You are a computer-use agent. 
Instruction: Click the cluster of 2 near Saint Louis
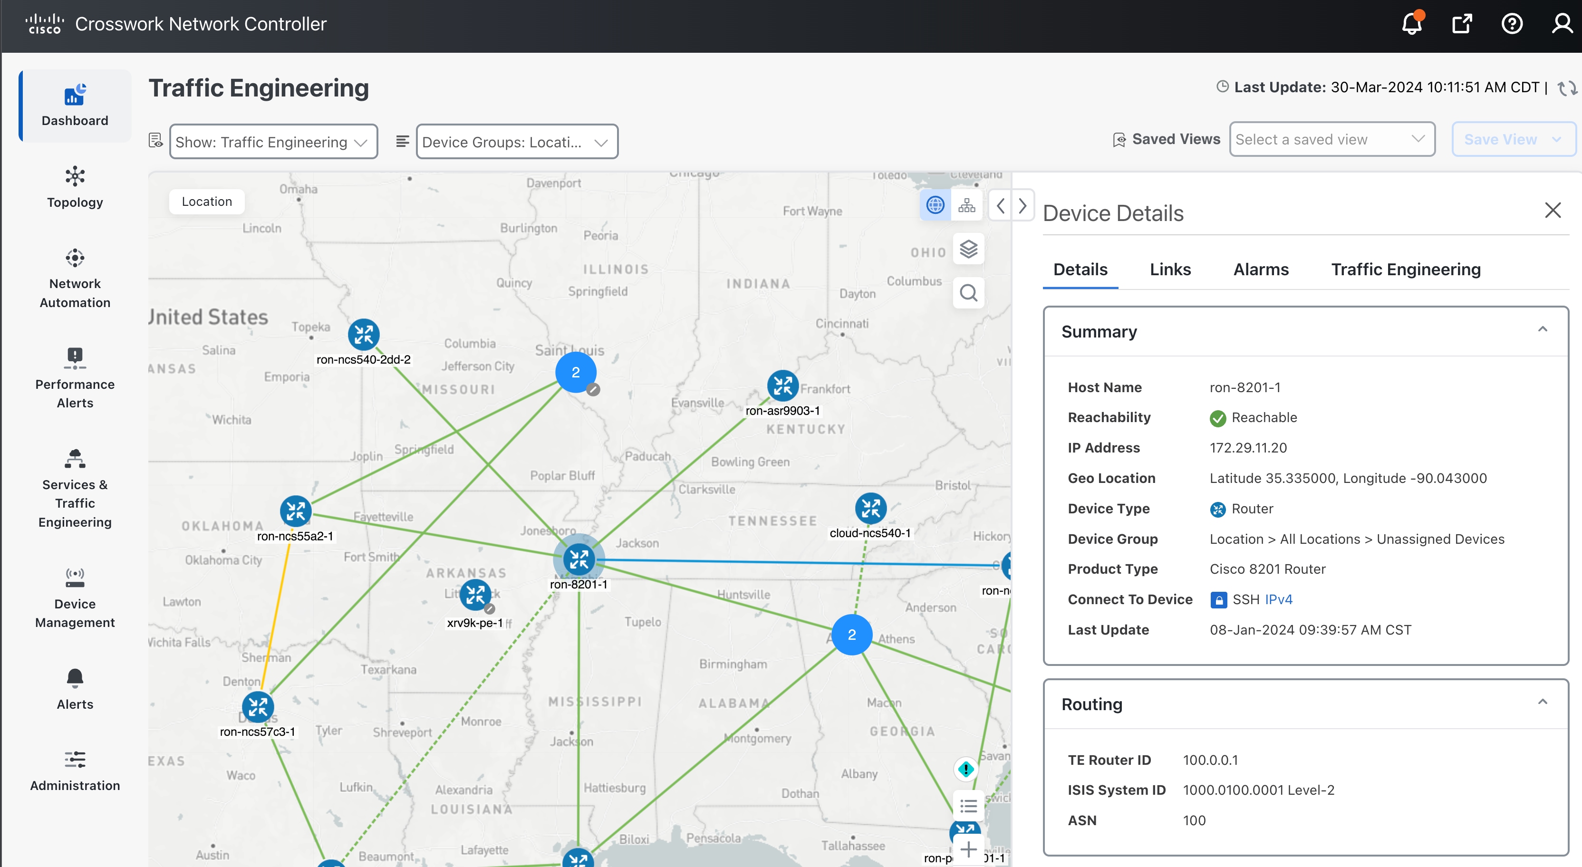tap(576, 372)
